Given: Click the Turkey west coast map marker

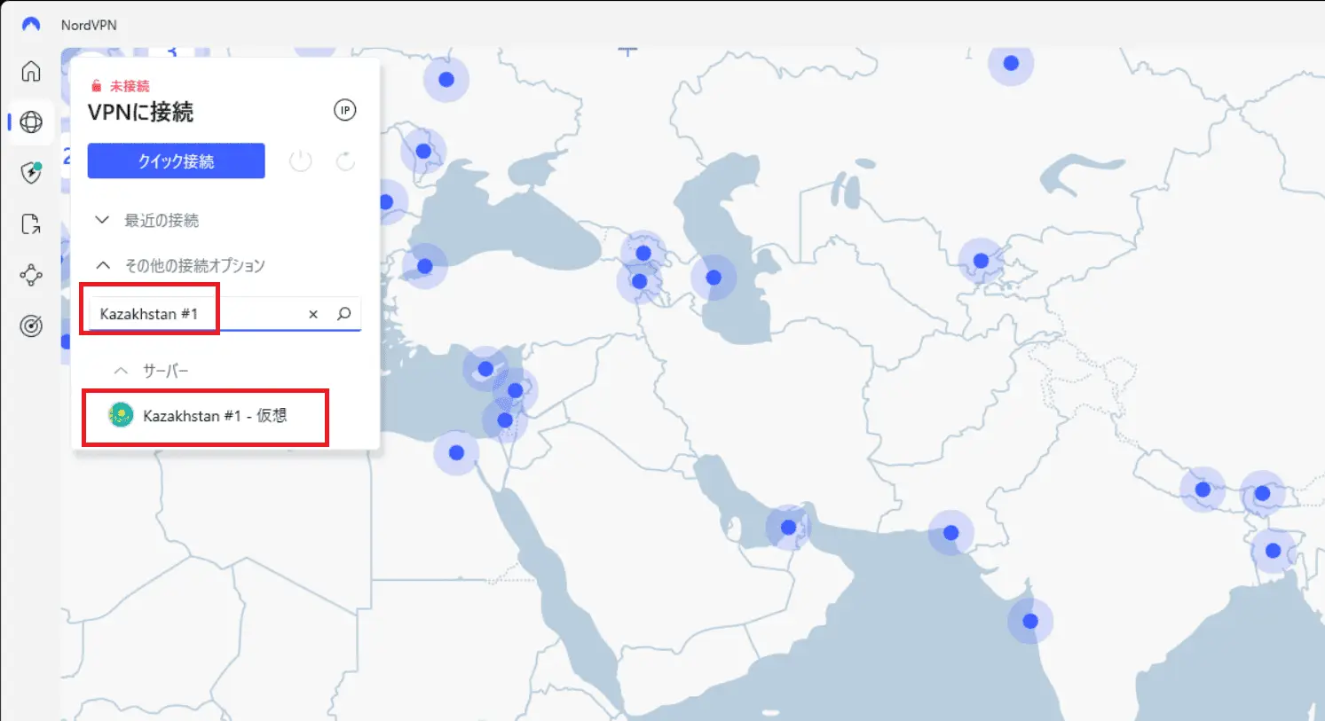Looking at the screenshot, I should [x=424, y=266].
